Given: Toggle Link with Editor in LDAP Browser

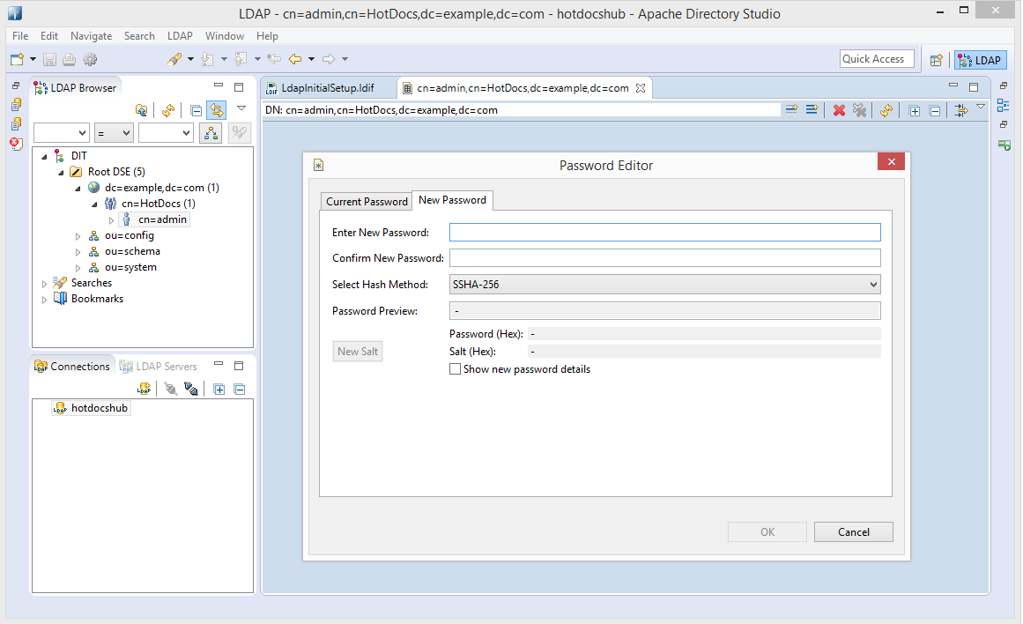Looking at the screenshot, I should tap(216, 110).
